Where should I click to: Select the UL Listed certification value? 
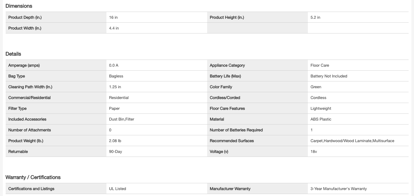[117, 189]
